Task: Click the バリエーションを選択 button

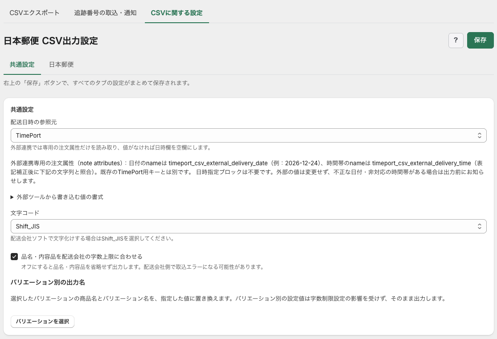Action: 42,322
